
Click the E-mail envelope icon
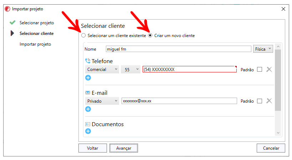click(88, 93)
